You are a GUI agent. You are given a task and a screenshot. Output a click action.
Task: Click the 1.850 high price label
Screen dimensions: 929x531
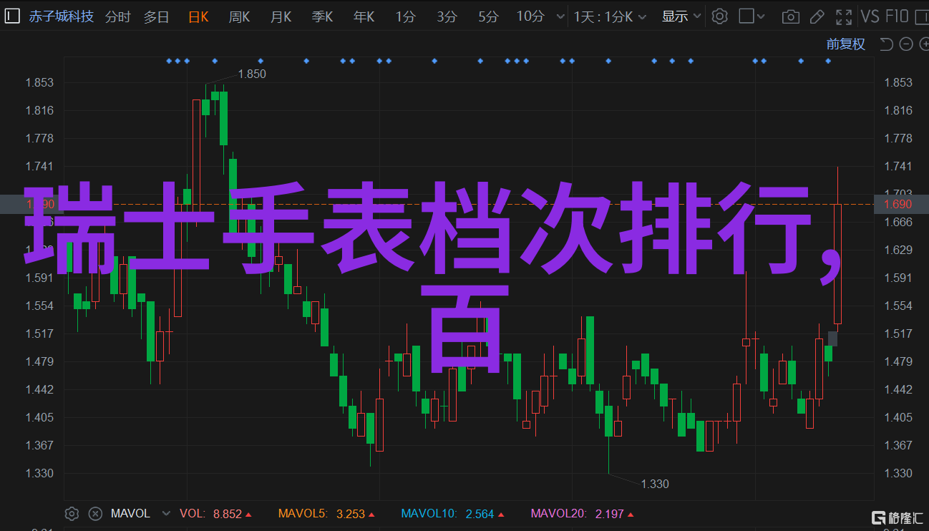[252, 74]
